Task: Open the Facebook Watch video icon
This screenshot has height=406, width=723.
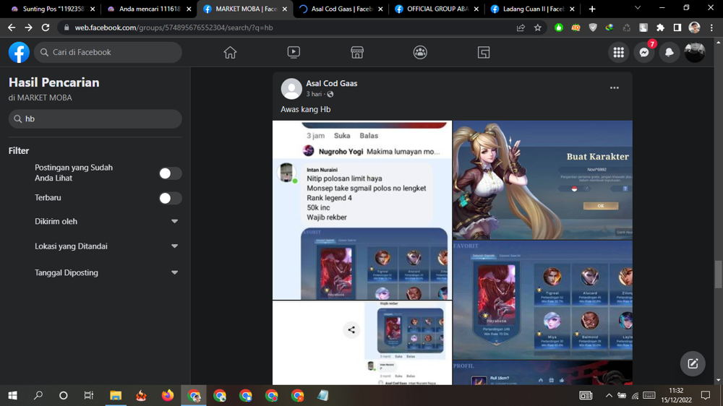Action: coord(294,52)
